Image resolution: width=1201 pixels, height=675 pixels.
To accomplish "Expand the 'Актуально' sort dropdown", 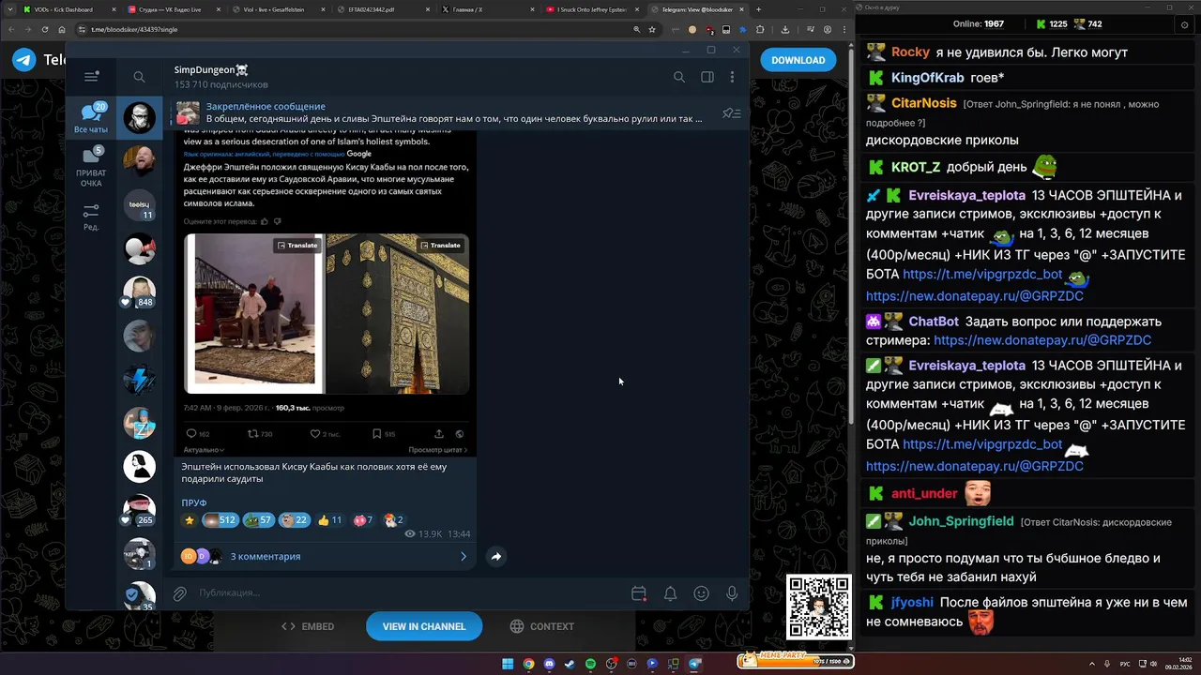I will pyautogui.click(x=204, y=450).
